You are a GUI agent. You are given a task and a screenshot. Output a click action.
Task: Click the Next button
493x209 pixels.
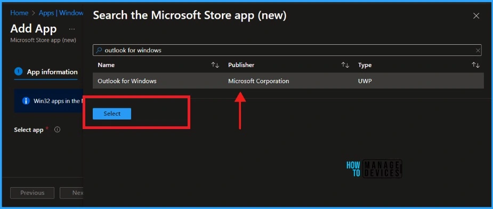(72, 192)
